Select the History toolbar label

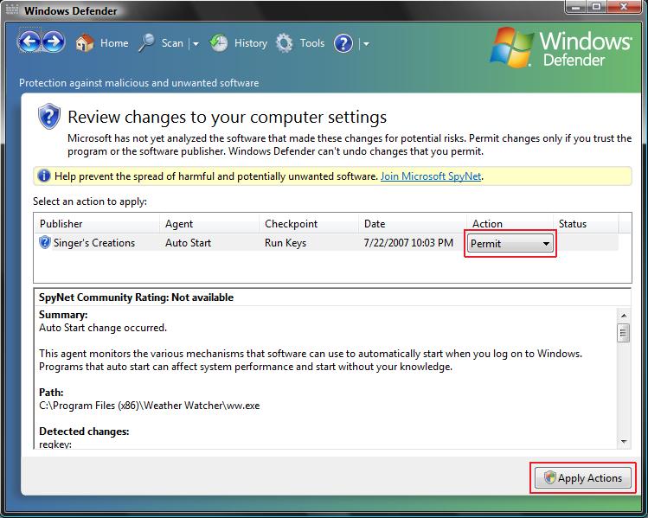[x=250, y=43]
